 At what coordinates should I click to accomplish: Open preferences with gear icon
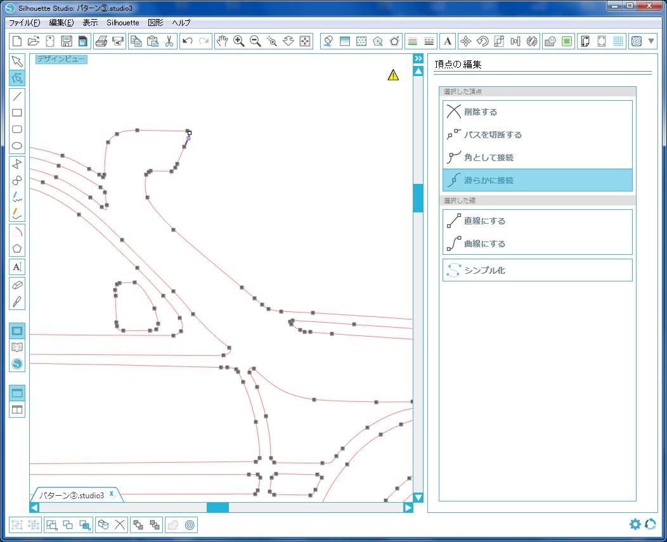coord(635,524)
